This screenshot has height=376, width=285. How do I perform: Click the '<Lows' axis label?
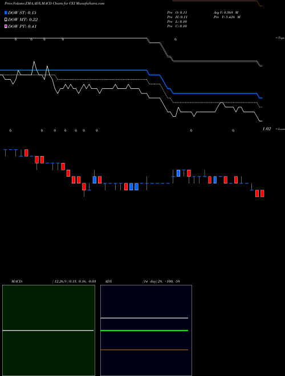tap(280, 129)
